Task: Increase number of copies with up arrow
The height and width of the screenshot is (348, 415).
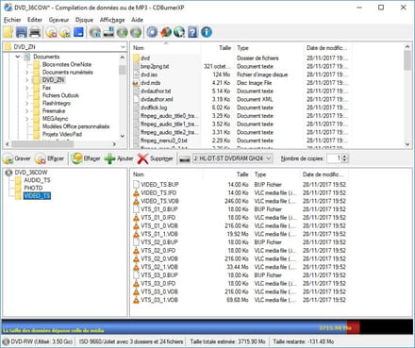Action: tap(345, 157)
